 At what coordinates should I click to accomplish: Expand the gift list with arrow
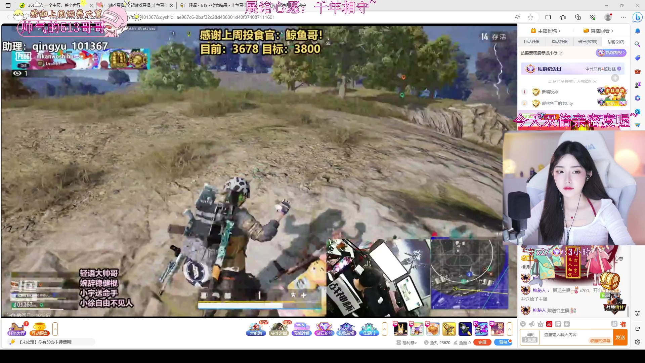click(x=510, y=329)
